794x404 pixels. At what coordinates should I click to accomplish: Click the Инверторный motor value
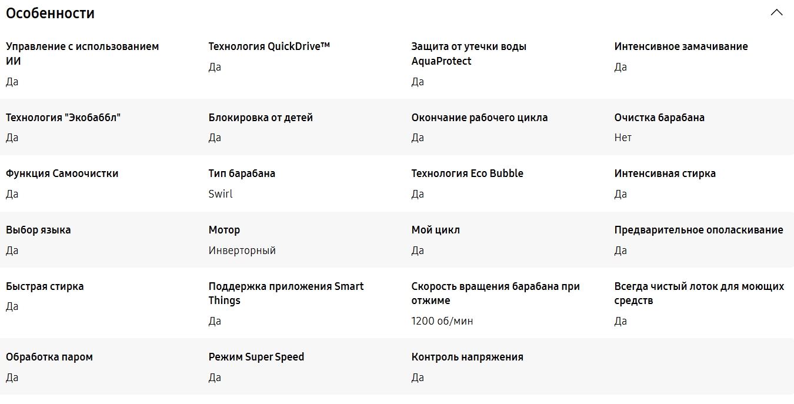coord(242,251)
